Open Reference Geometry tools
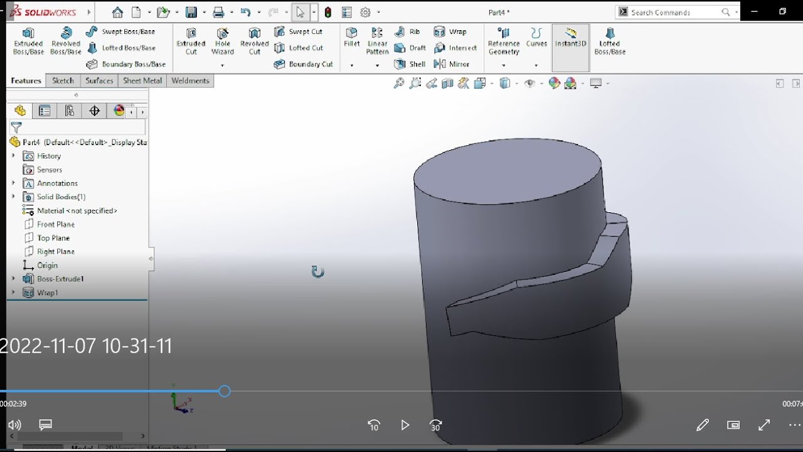 click(504, 41)
